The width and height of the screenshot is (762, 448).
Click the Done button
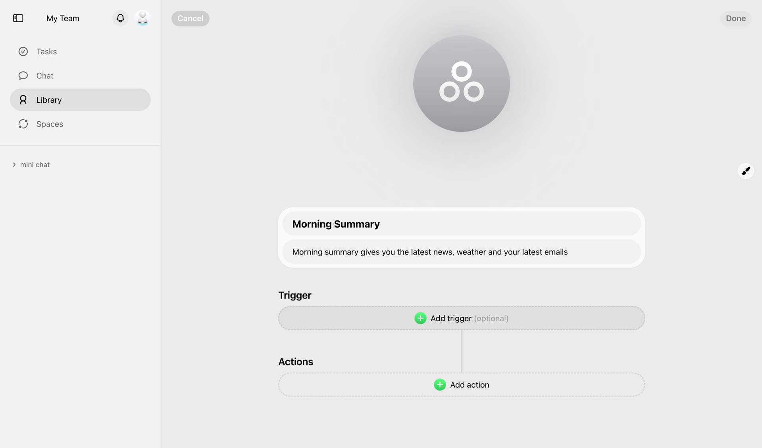coord(735,18)
